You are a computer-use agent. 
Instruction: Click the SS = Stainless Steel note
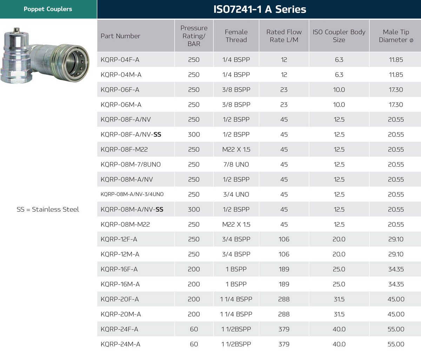click(48, 210)
